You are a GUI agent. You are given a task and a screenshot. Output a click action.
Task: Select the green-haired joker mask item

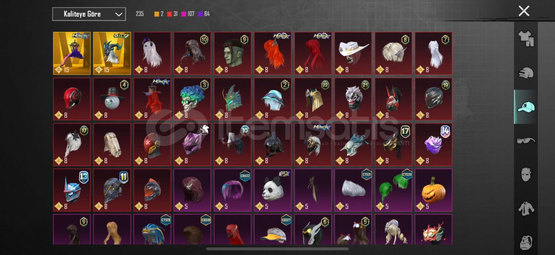pyautogui.click(x=192, y=99)
